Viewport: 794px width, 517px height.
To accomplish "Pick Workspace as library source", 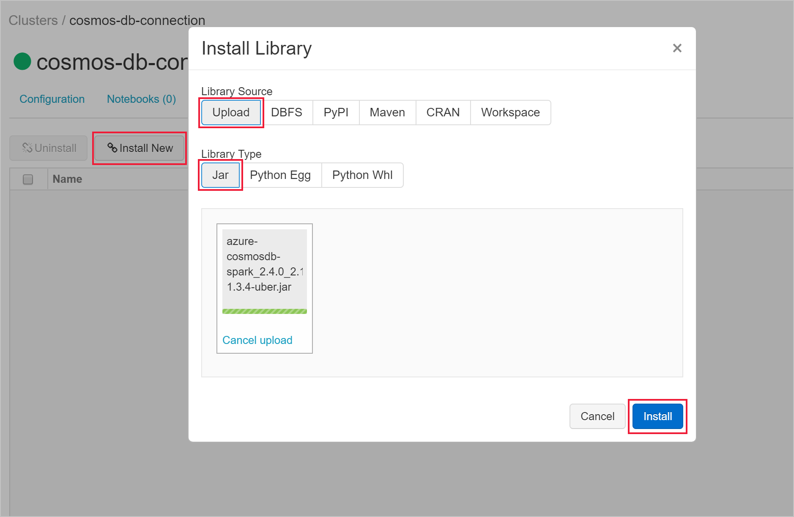I will (x=510, y=113).
